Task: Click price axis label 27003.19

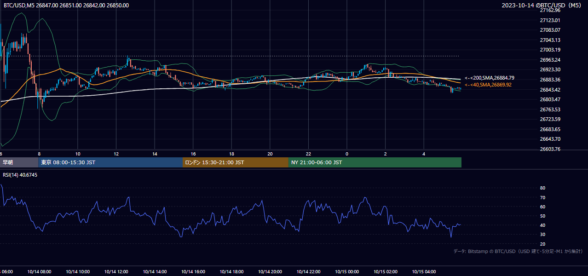Action: (x=550, y=50)
